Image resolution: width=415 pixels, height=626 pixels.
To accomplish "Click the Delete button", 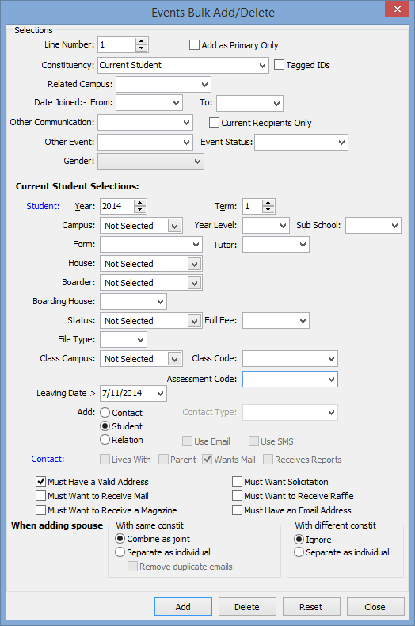I will pyautogui.click(x=247, y=607).
